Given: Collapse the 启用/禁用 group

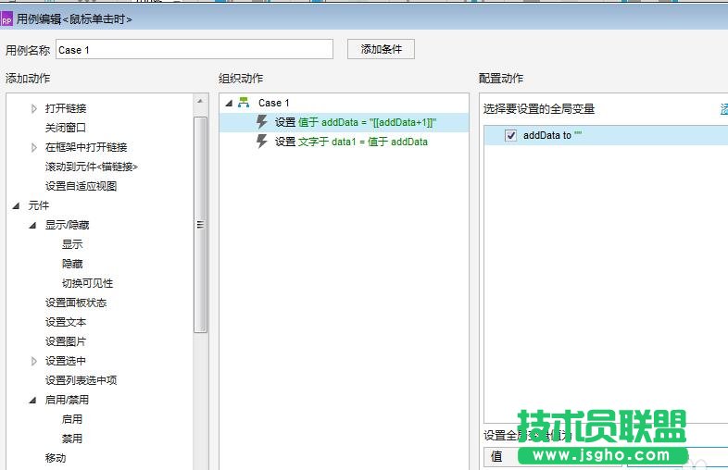Looking at the screenshot, I should pos(33,400).
